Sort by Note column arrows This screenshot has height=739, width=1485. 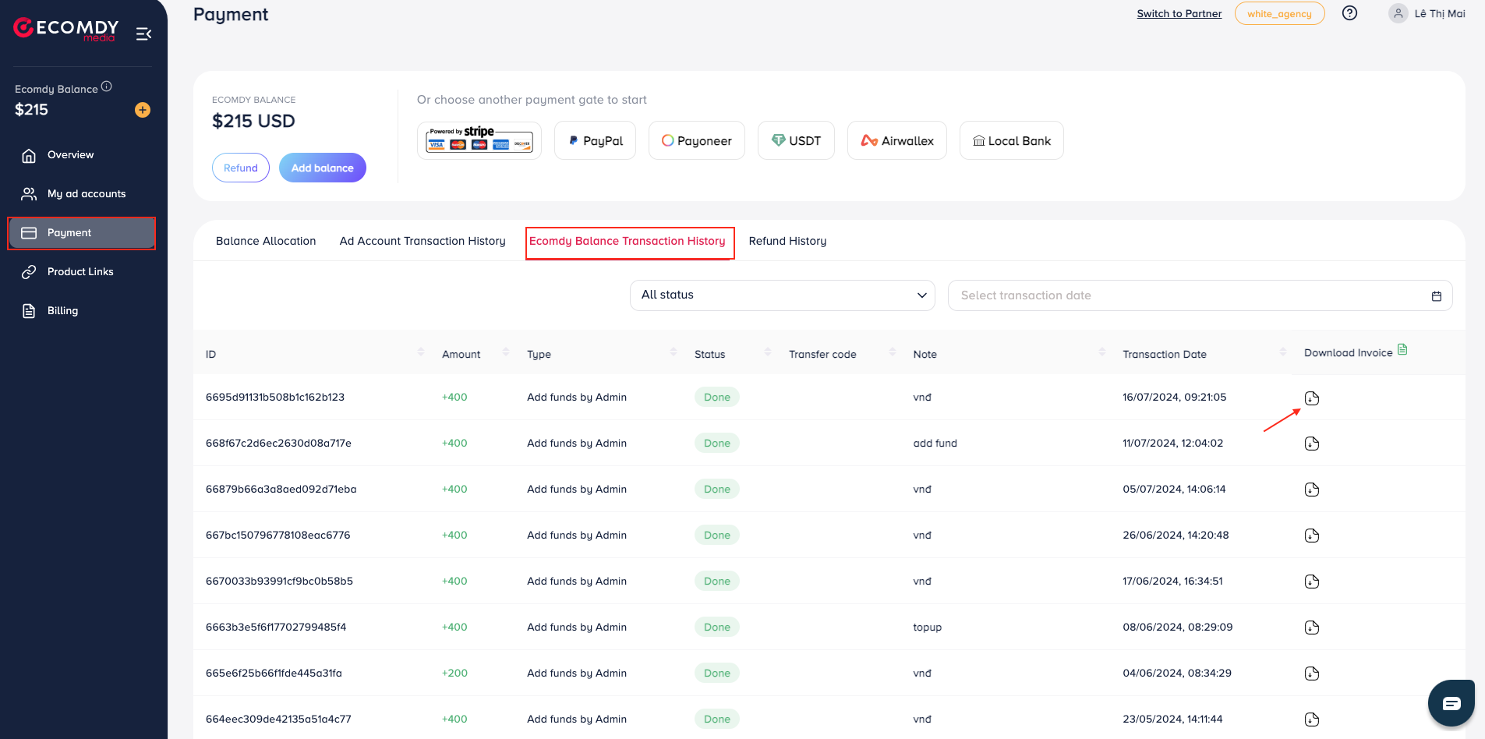tap(1102, 352)
